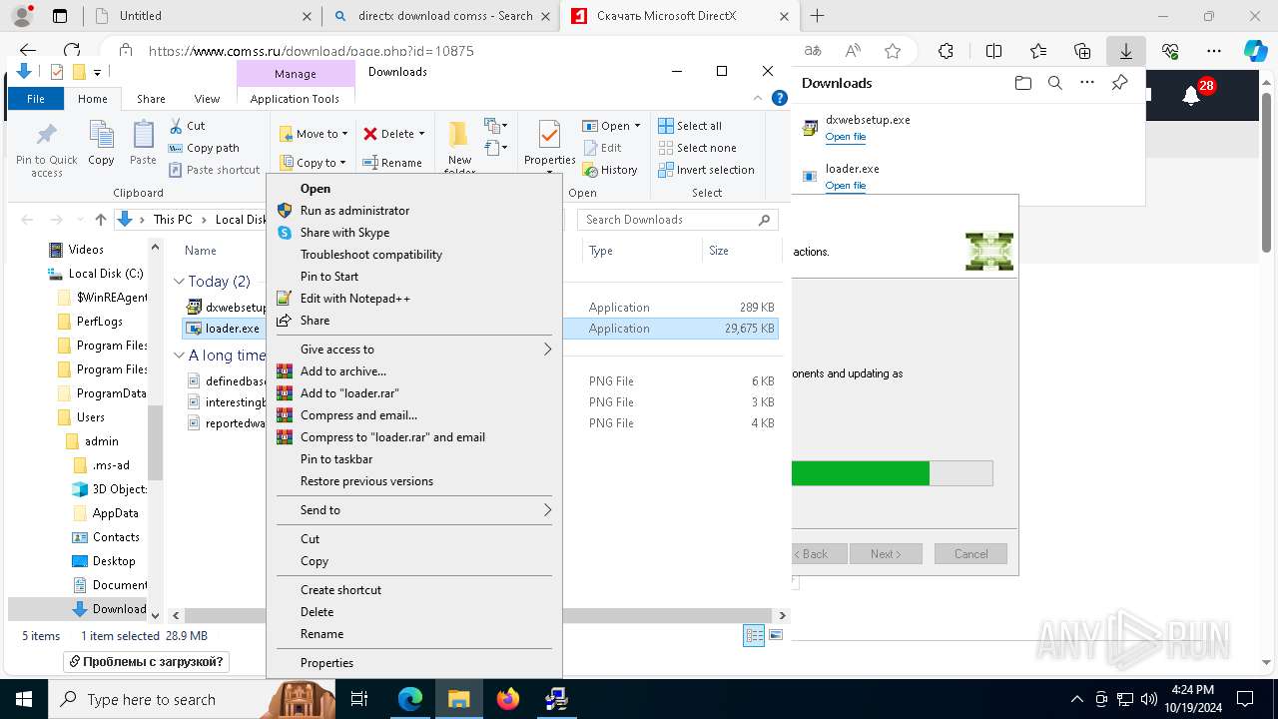Screen dimensions: 1278x719
Task: Switch to View ribbon tab
Action: [207, 99]
